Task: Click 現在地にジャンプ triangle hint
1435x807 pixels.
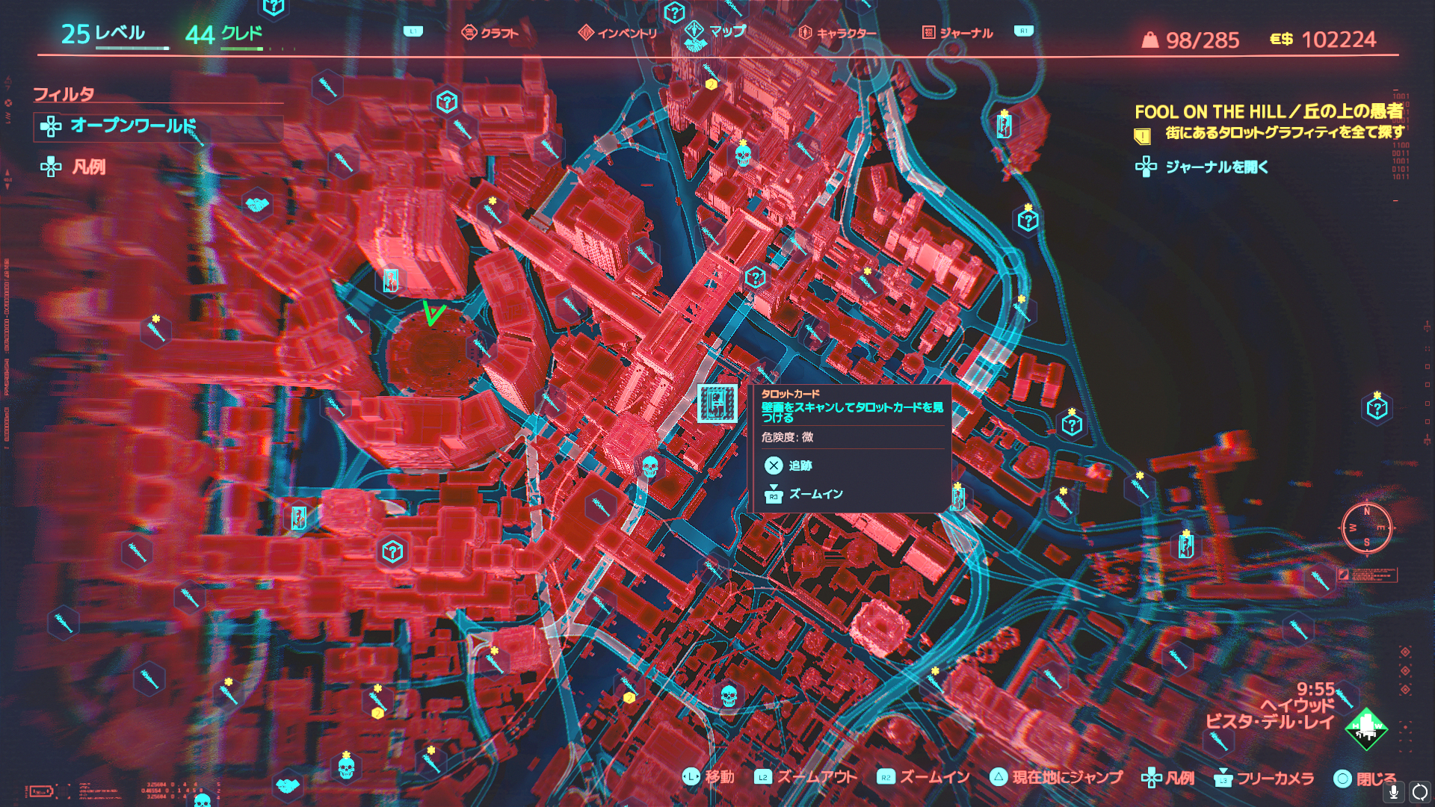Action: pyautogui.click(x=1055, y=777)
